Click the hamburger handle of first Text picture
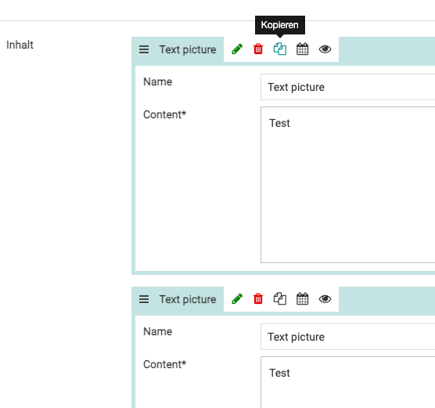435x408 pixels. pos(144,49)
